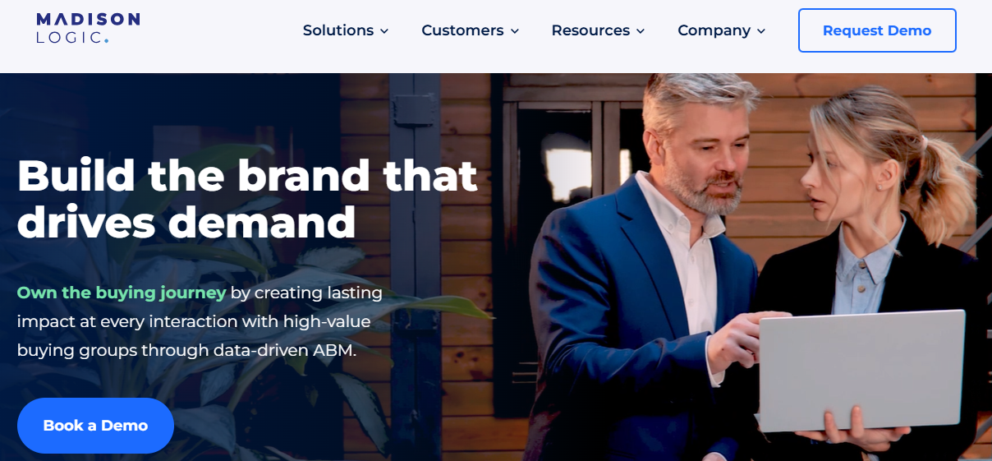
Task: Click the word MADISON in the logo
Action: (x=88, y=19)
